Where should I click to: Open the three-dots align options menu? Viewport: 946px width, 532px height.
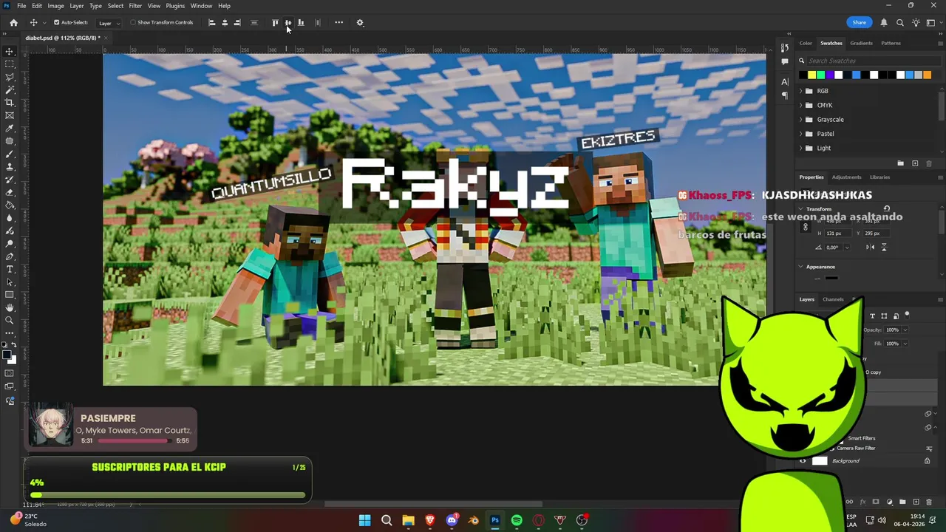click(338, 22)
